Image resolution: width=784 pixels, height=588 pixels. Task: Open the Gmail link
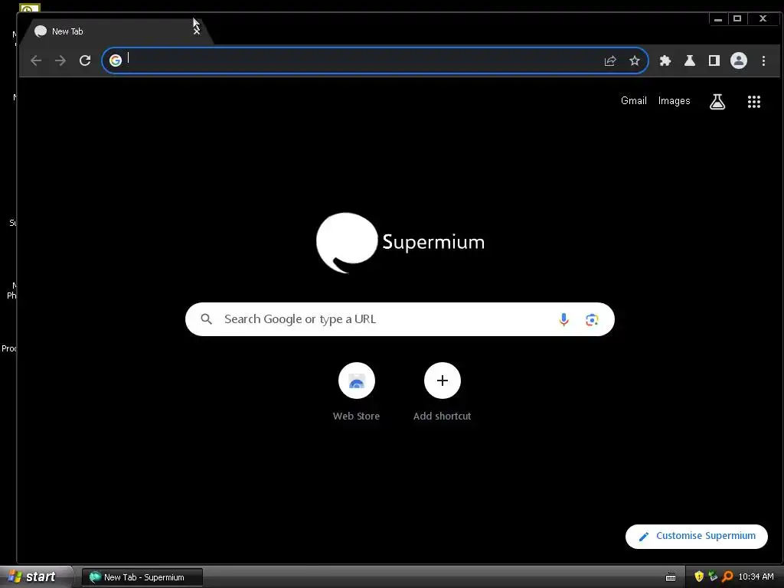coord(633,100)
